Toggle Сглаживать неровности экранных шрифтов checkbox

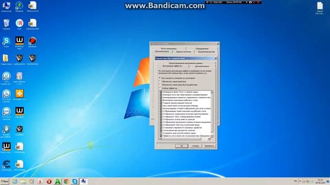click(161, 127)
